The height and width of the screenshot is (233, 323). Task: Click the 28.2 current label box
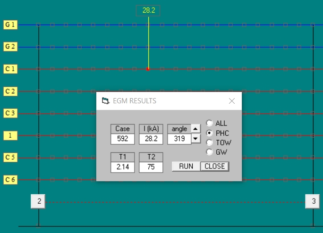[x=148, y=10]
